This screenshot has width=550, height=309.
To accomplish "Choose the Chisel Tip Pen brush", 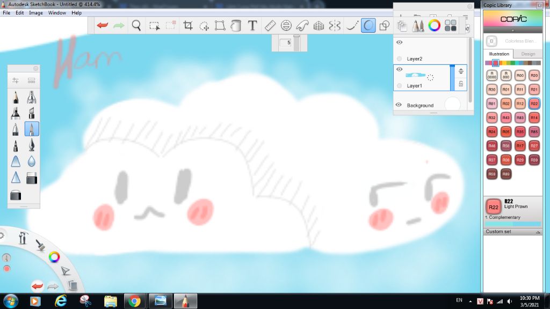I will pos(32,113).
